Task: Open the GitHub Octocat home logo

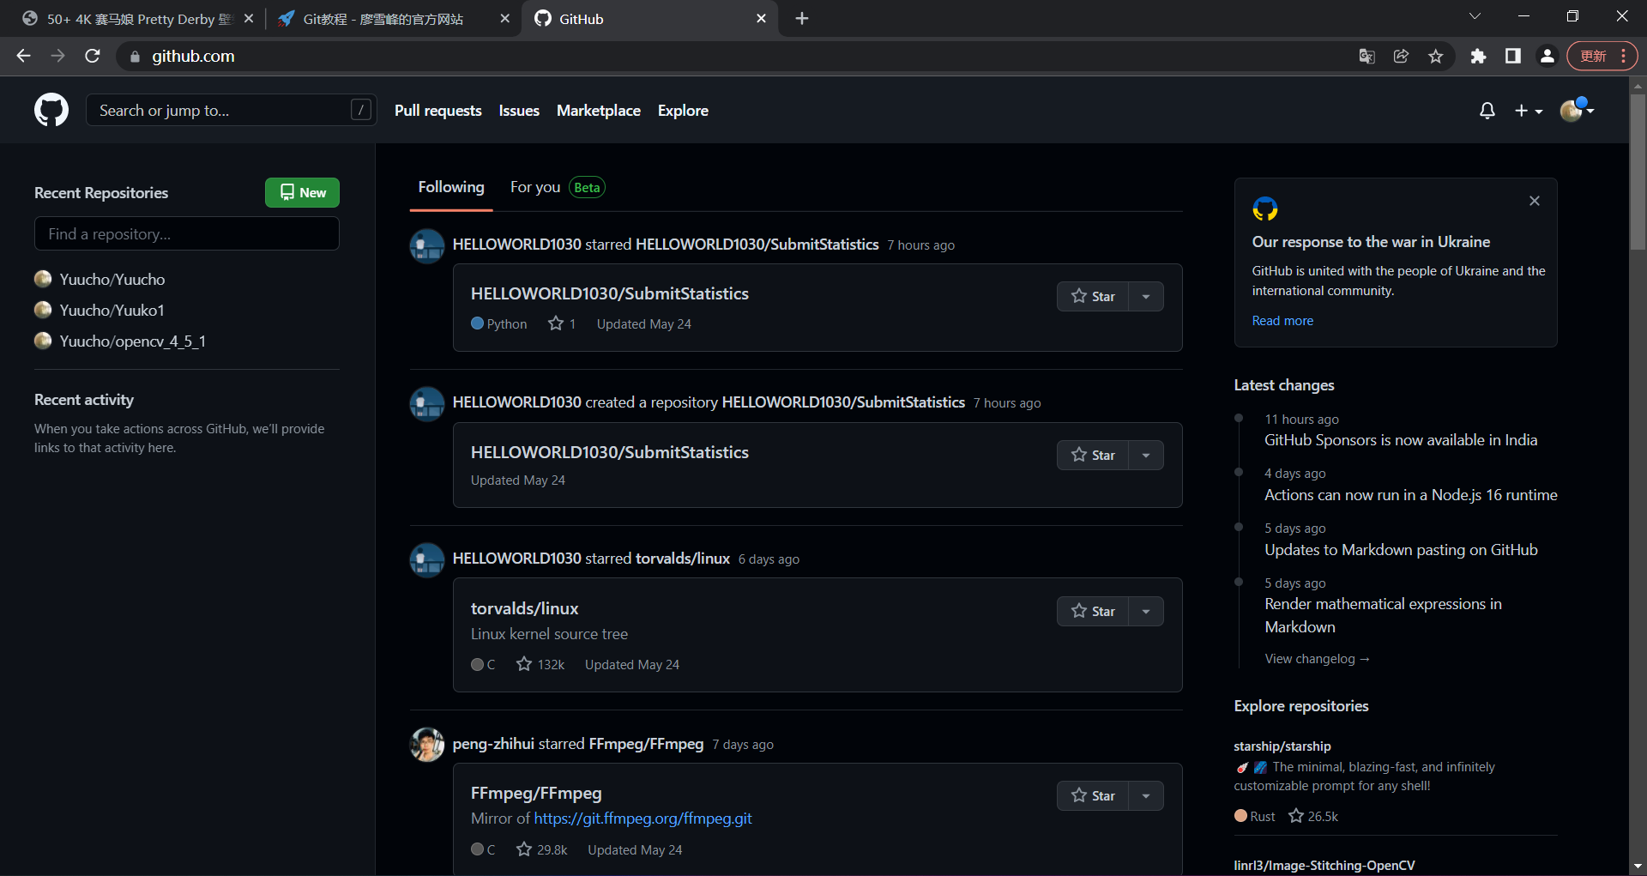Action: pyautogui.click(x=51, y=110)
